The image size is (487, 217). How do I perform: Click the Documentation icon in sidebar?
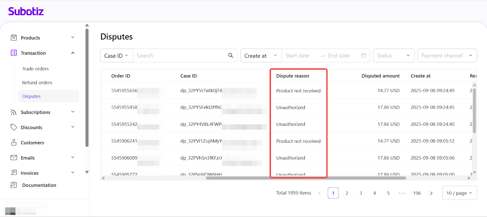[x=14, y=185]
